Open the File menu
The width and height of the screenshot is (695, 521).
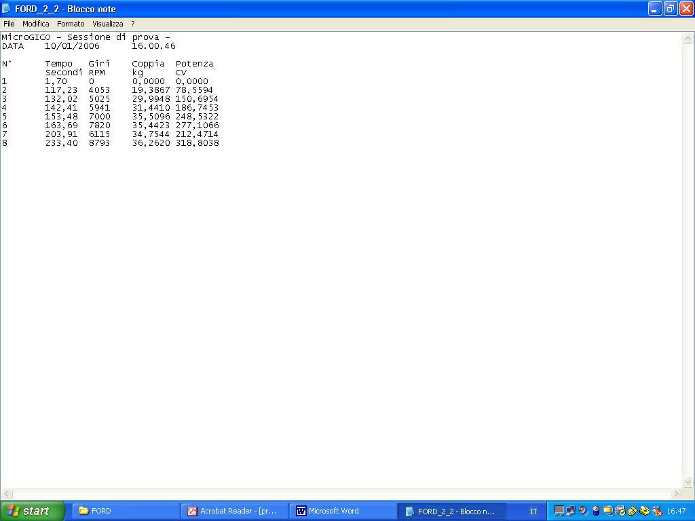9,24
